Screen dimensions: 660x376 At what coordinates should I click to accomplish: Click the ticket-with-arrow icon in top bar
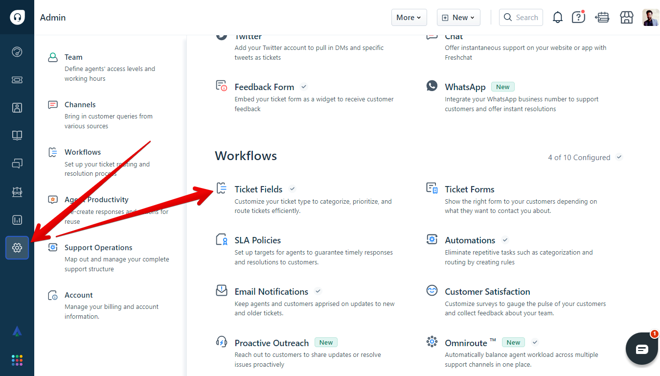pyautogui.click(x=602, y=18)
